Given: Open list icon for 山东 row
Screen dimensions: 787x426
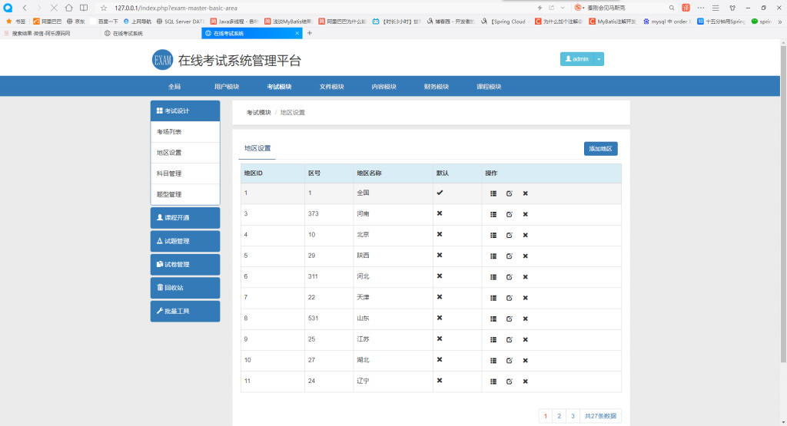Looking at the screenshot, I should tap(493, 319).
